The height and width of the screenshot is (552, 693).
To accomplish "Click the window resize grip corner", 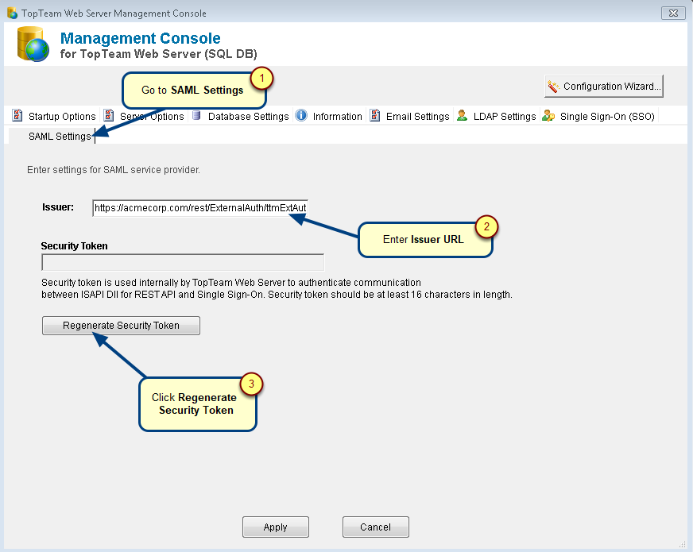I will [x=682, y=544].
